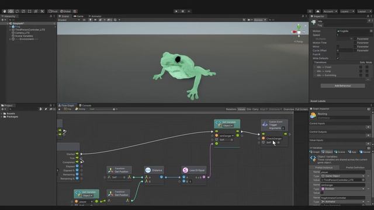Image resolution: width=374 pixels, height=210 pixels.
Task: Toggle the Global handle rotation button
Action: point(65,11)
